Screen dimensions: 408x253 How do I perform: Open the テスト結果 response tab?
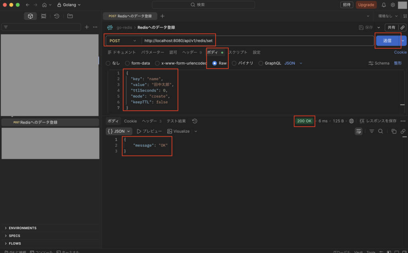[x=176, y=121]
